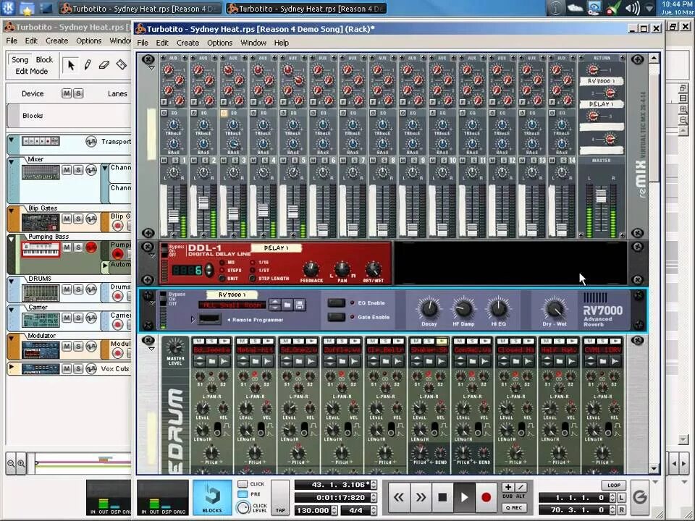The image size is (695, 521).
Task: Click the Click Level knob in transport
Action: click(243, 507)
